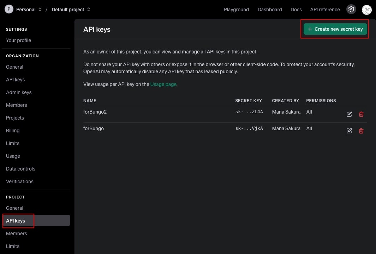Viewport: 376px width, 254px height.
Task: Click secret key sk-...VjkA
Action: coord(249,128)
